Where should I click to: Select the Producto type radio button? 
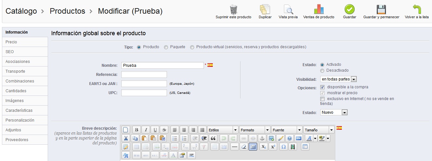139,47
